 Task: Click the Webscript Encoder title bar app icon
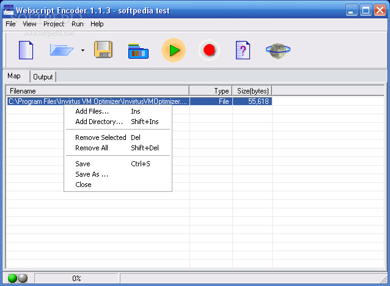[x=9, y=10]
